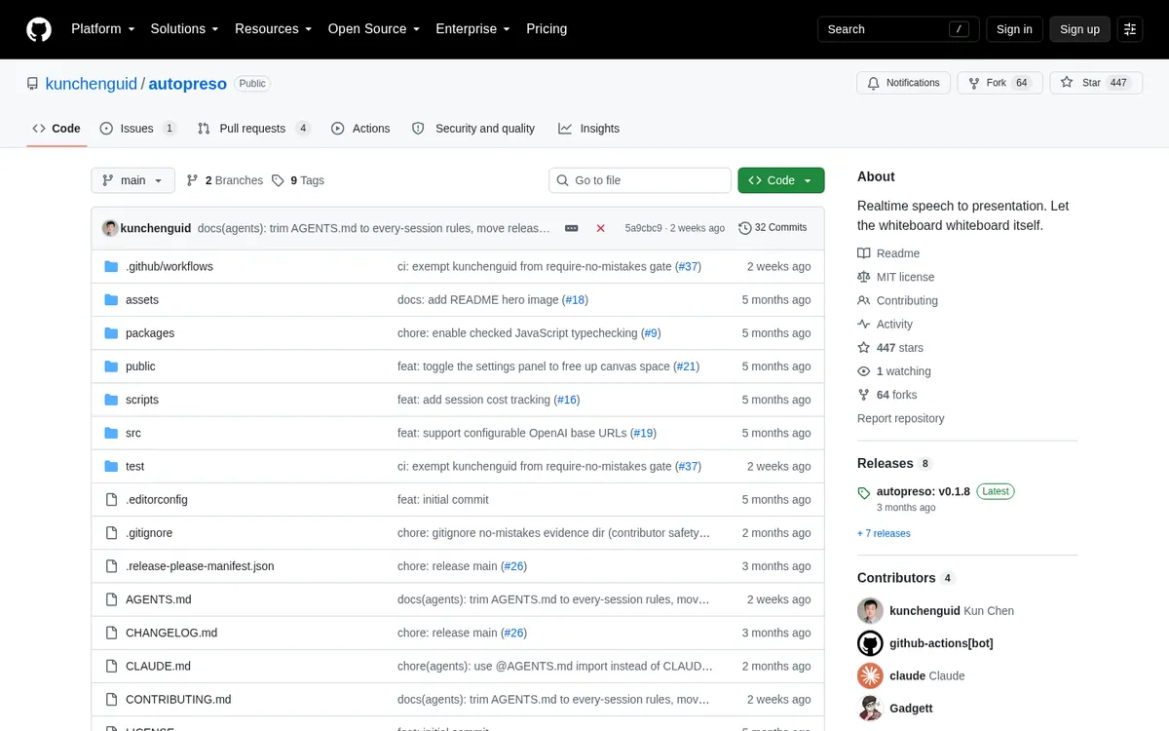Expand the Solutions menu

[x=184, y=29]
